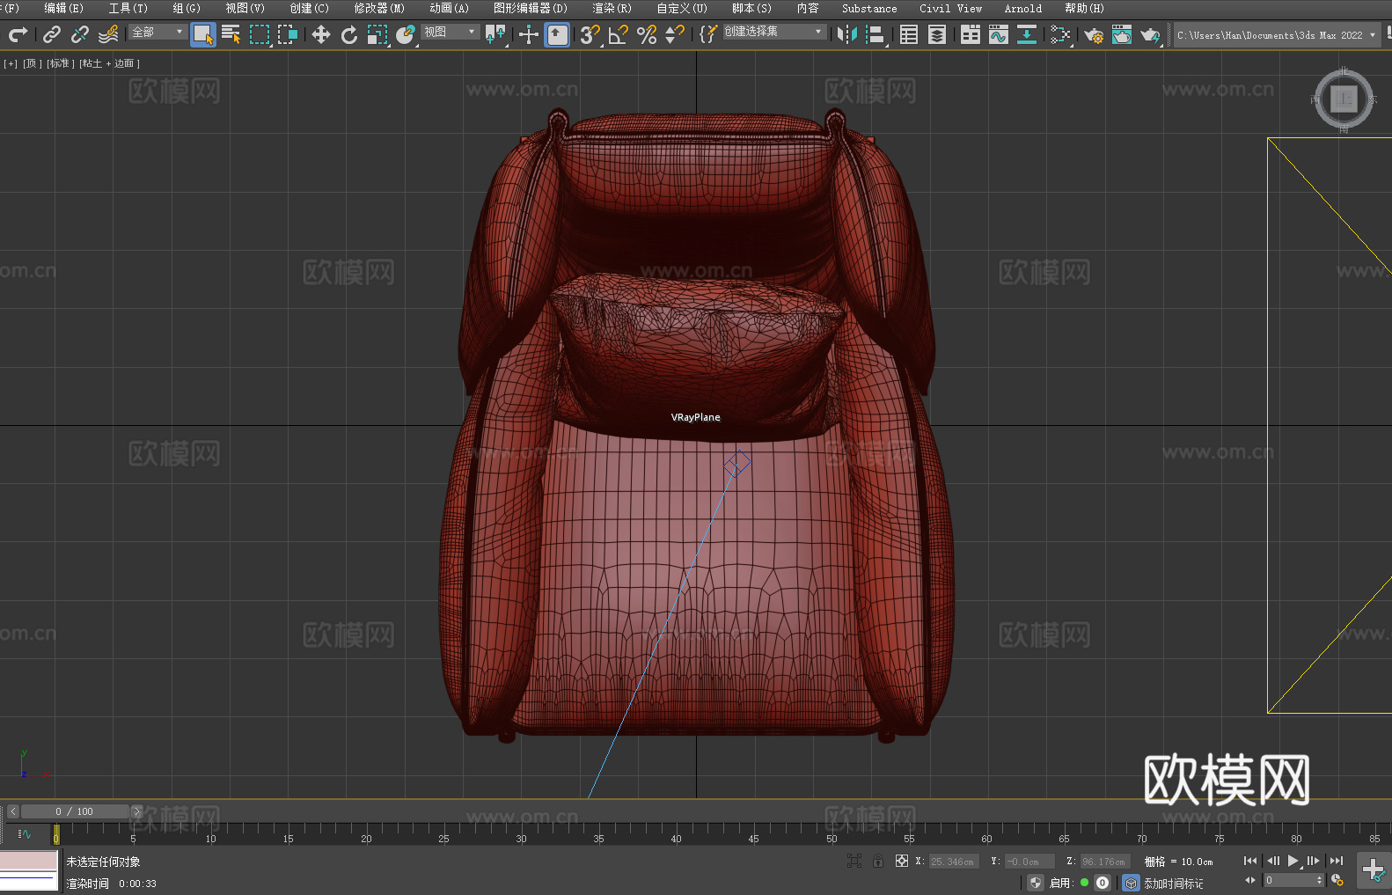Click viewport [标准] shading label
Viewport: 1392px width, 895px height.
(59, 63)
